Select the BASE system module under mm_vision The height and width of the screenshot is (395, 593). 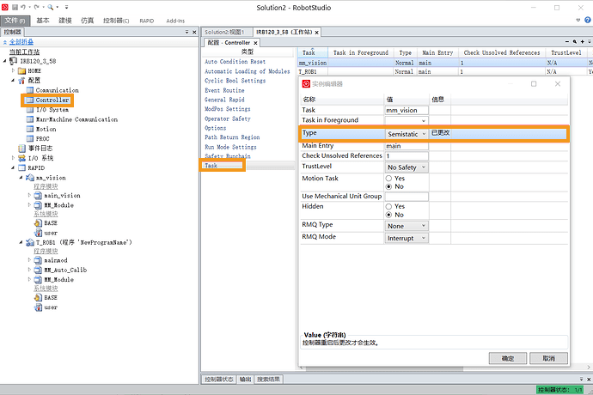click(37, 223)
